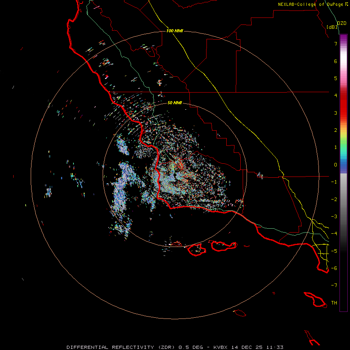
Task: Click the 4 value on color scale
Action: click(x=336, y=96)
